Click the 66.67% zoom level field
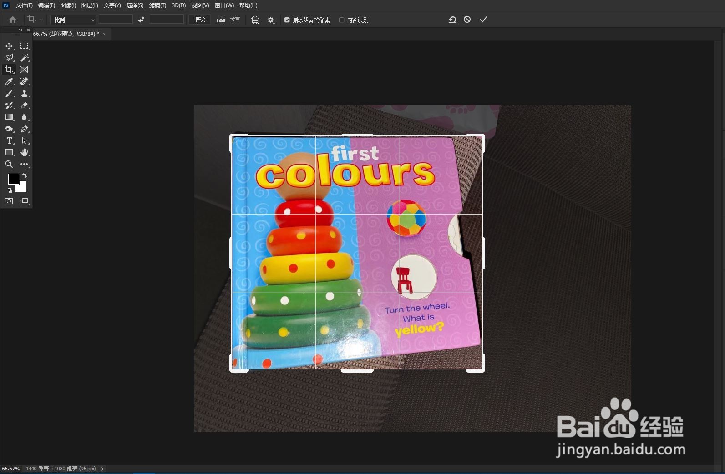The height and width of the screenshot is (474, 725). pos(11,469)
